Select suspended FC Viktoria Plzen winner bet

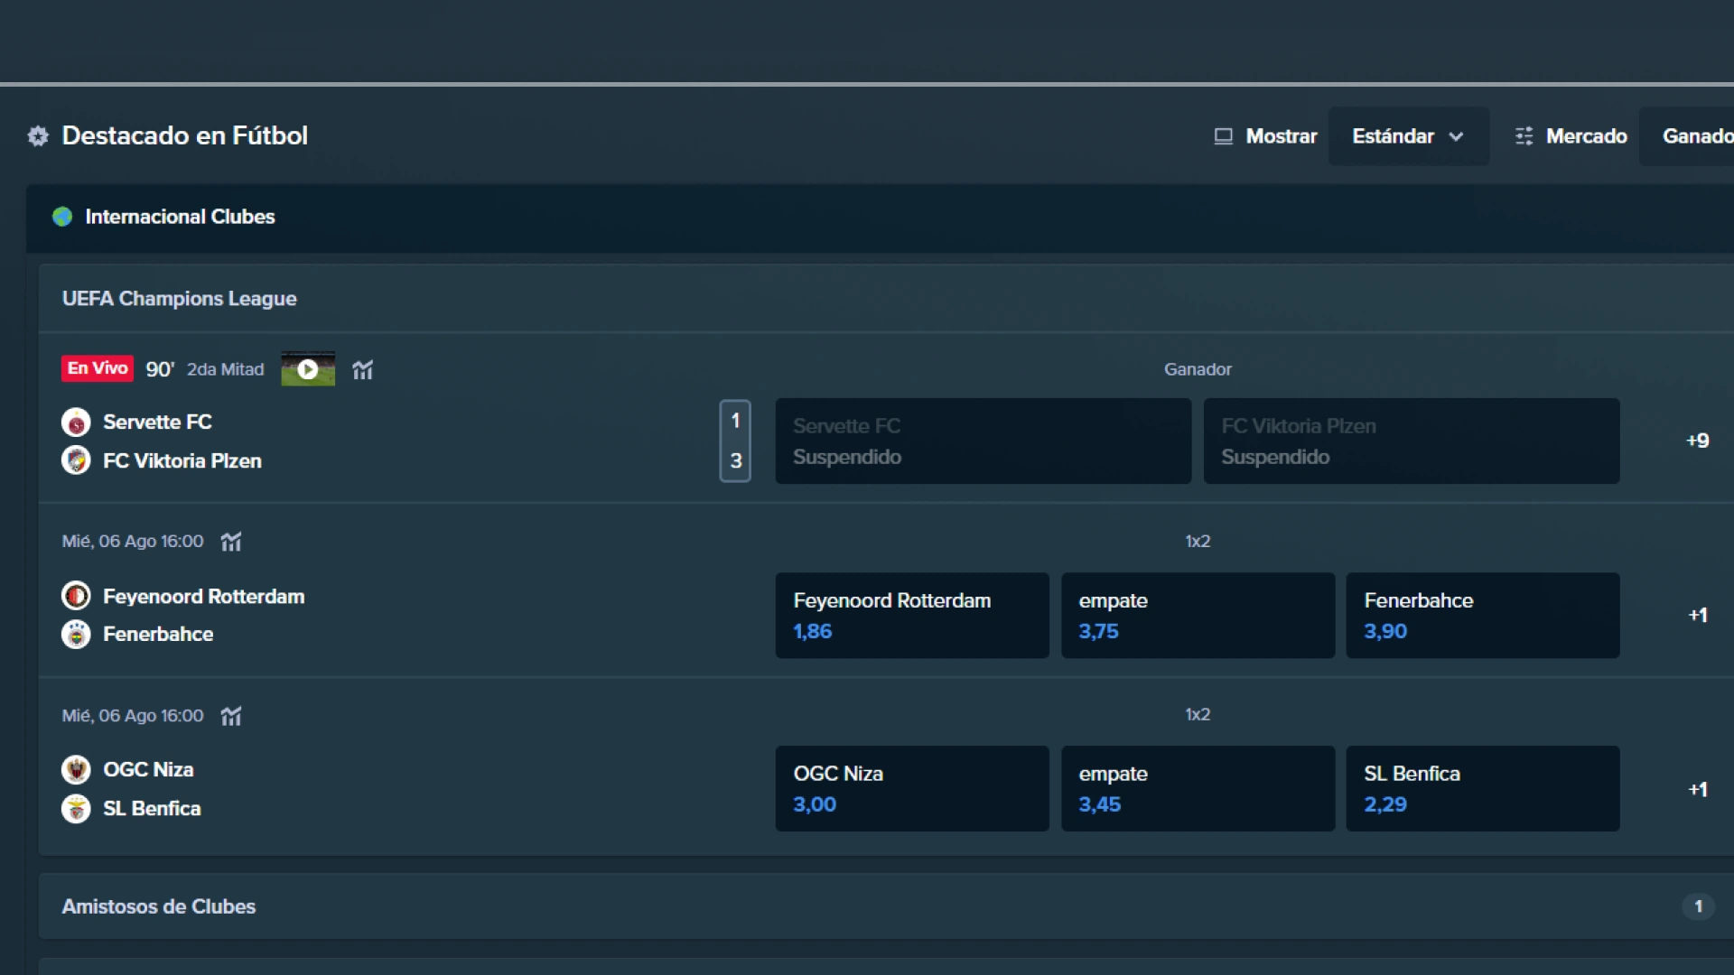coord(1411,441)
